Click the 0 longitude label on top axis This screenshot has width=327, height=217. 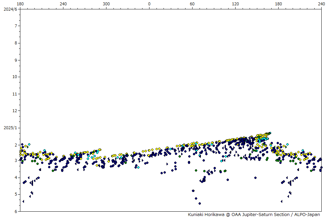pyautogui.click(x=149, y=4)
